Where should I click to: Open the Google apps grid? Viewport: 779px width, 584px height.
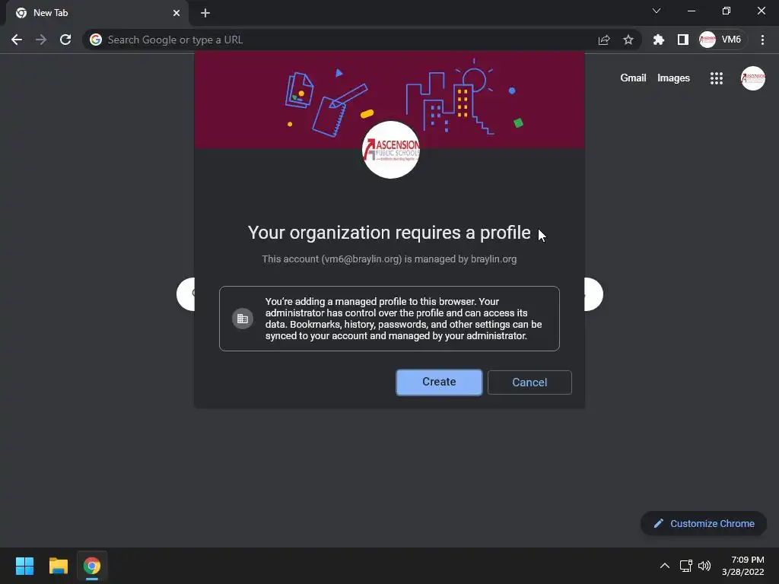click(x=717, y=78)
